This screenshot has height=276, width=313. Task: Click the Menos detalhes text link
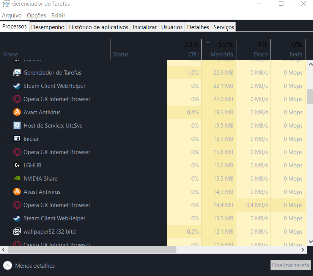pos(35,266)
